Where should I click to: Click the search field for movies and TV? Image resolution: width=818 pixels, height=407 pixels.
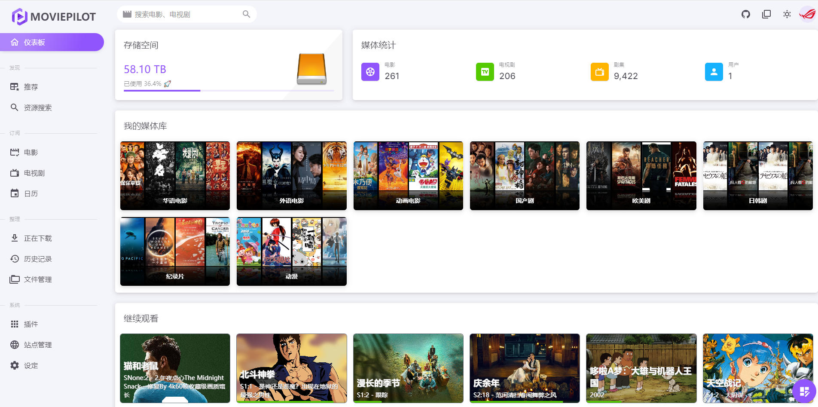coord(187,14)
